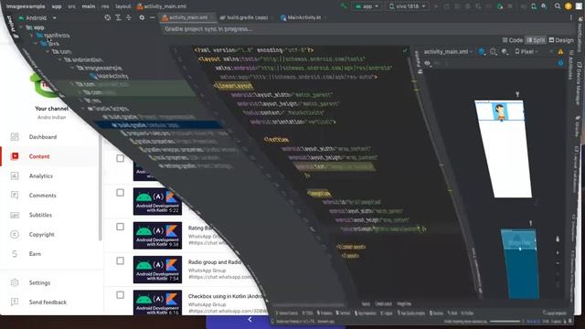Check the box for the 5:22 video
The height and width of the screenshot is (329, 585).
pos(120,193)
